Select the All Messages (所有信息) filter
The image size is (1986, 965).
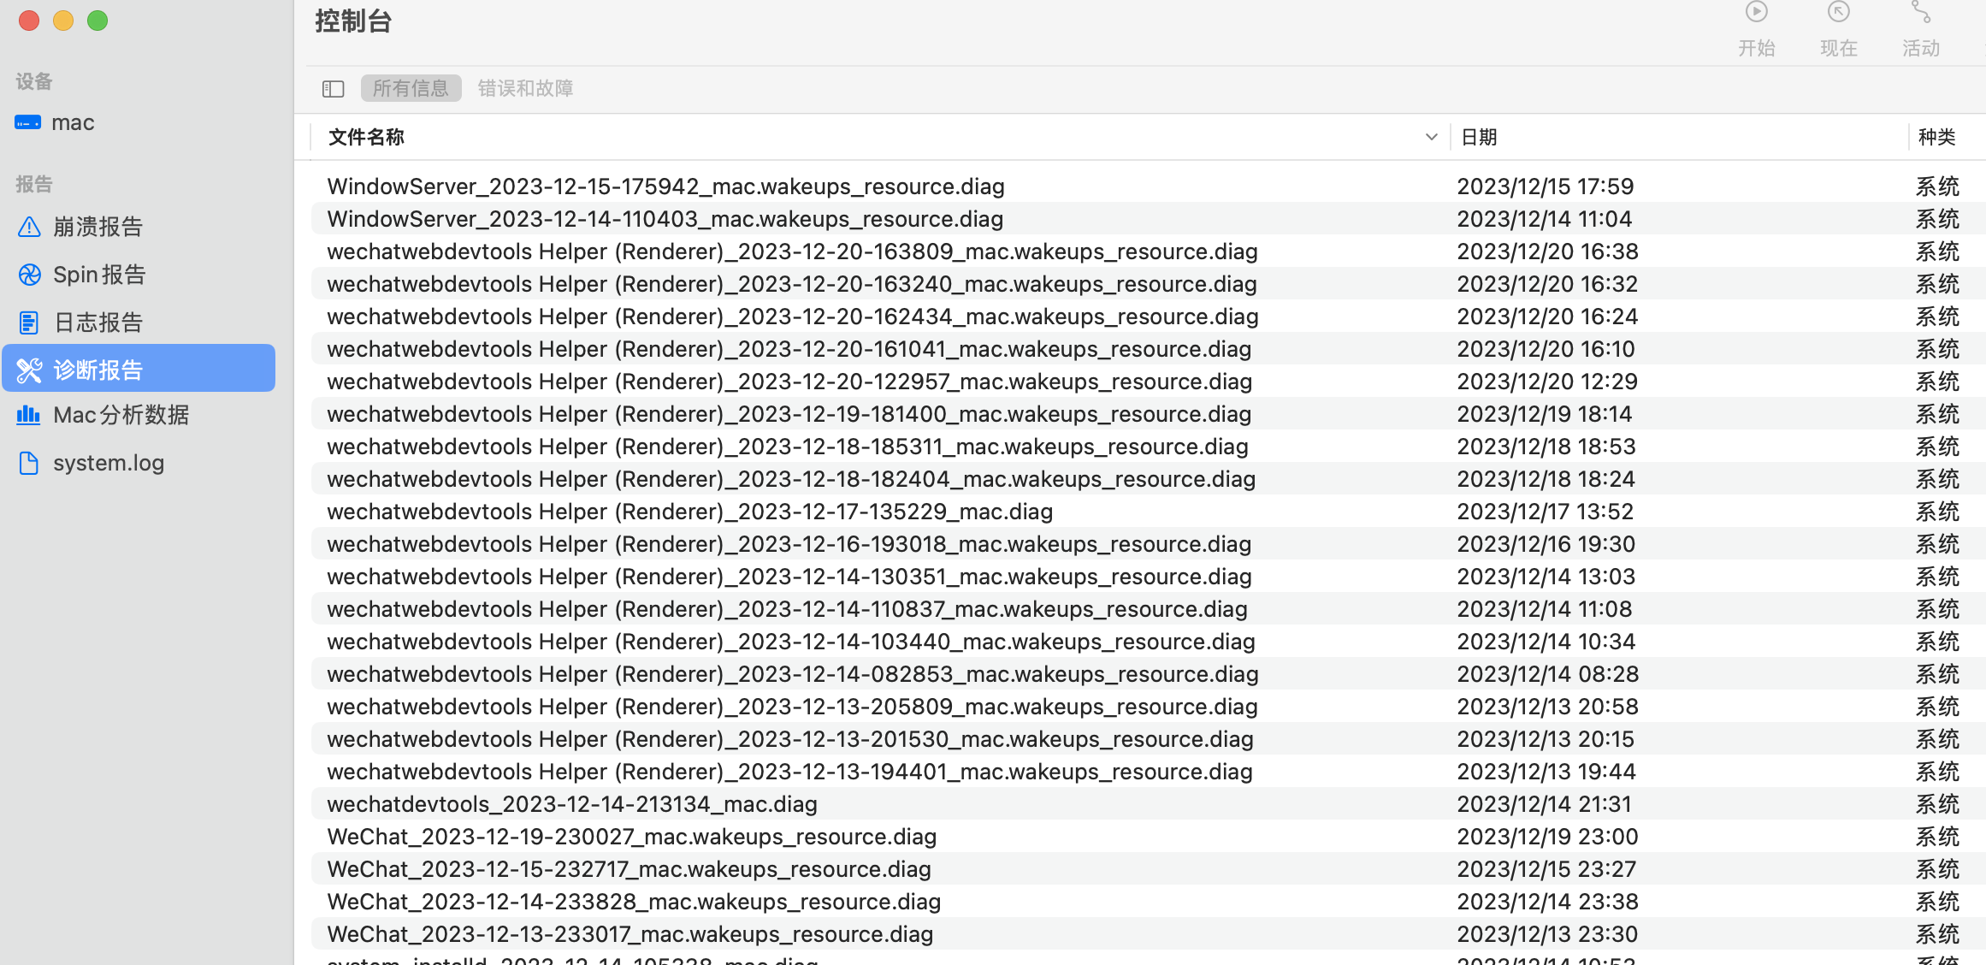tap(411, 88)
